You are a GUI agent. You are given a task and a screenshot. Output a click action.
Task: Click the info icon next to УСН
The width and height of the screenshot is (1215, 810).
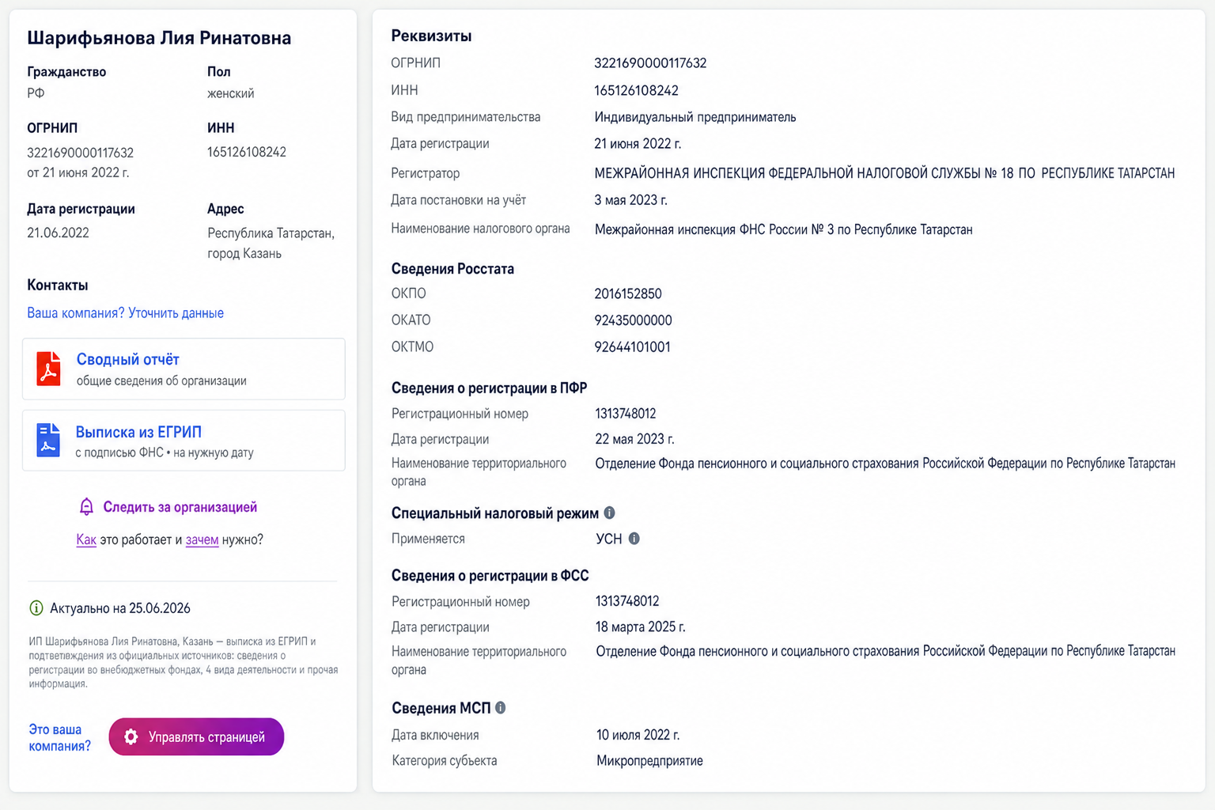click(x=634, y=539)
